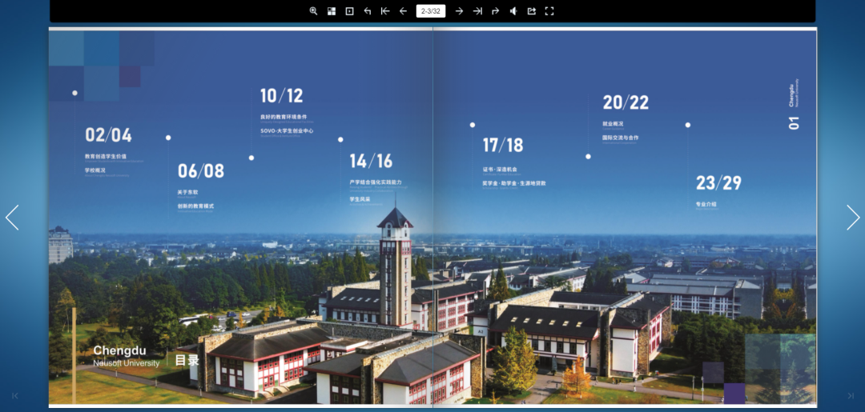The image size is (865, 412).
Task: Click the 良好的教育环境条件 heading
Action: (x=284, y=117)
